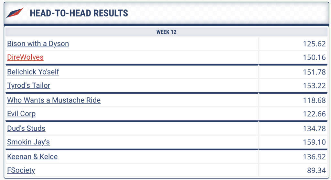The height and width of the screenshot is (180, 331).
Task: Select the FSociety team link
Action: coord(21,170)
